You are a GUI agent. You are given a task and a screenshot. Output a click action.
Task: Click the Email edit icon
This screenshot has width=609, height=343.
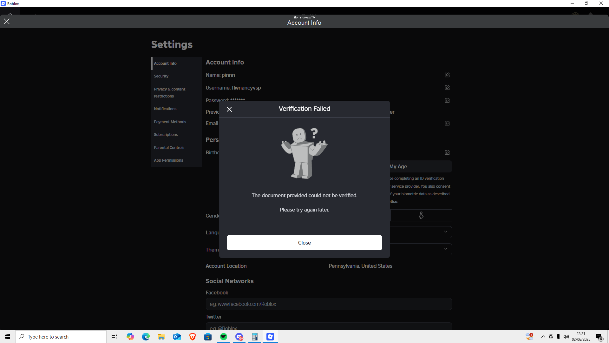coord(447,123)
